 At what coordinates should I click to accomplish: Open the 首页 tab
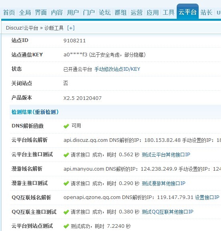click(9, 12)
